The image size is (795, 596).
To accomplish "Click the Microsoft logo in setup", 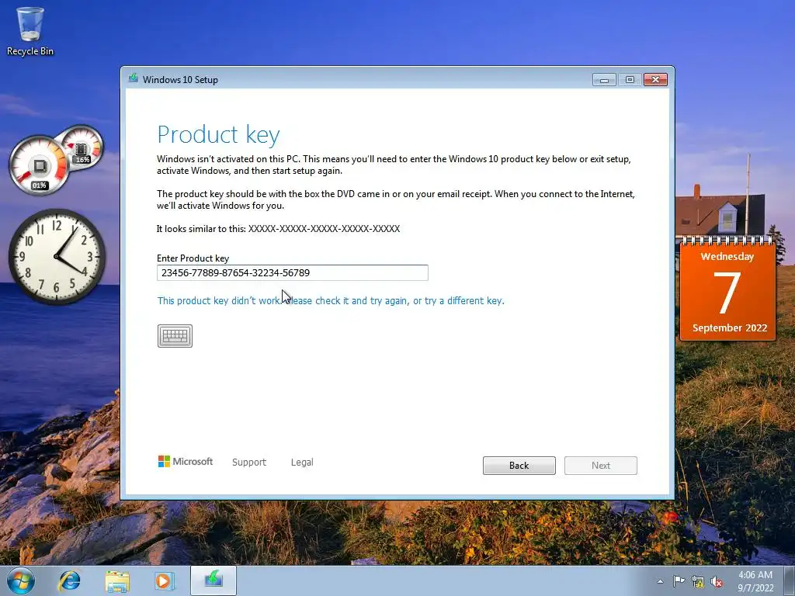I will pos(186,461).
